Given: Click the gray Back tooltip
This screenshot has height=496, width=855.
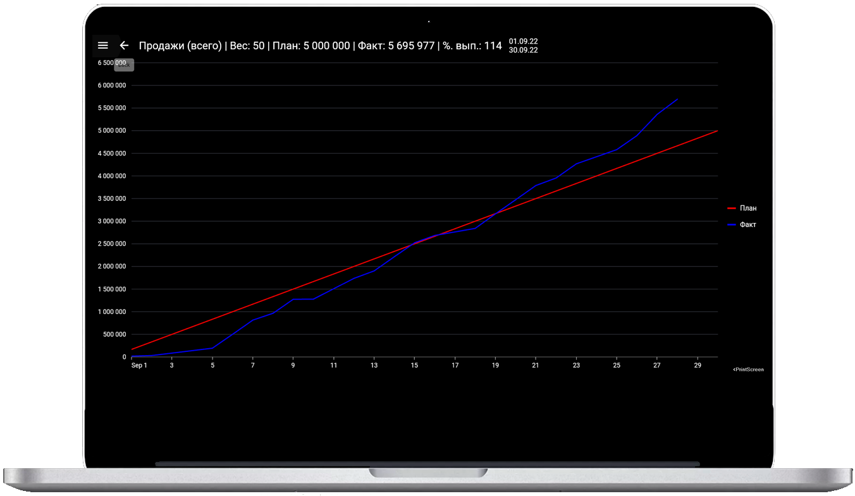Looking at the screenshot, I should pyautogui.click(x=124, y=64).
